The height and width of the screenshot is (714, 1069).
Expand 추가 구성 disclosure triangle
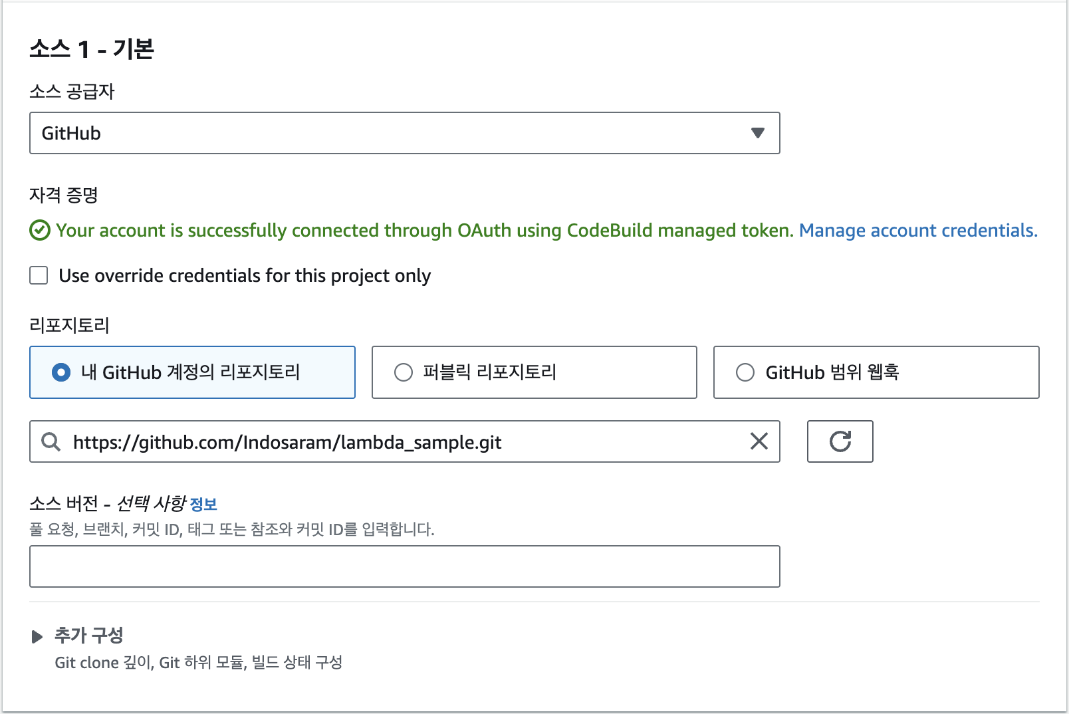(37, 637)
